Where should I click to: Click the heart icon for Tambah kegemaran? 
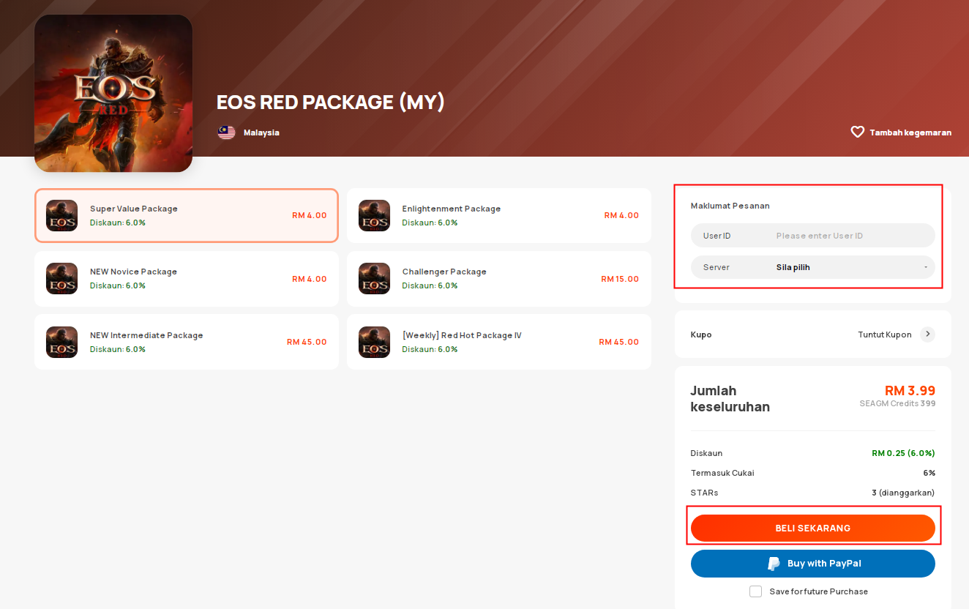pyautogui.click(x=857, y=132)
